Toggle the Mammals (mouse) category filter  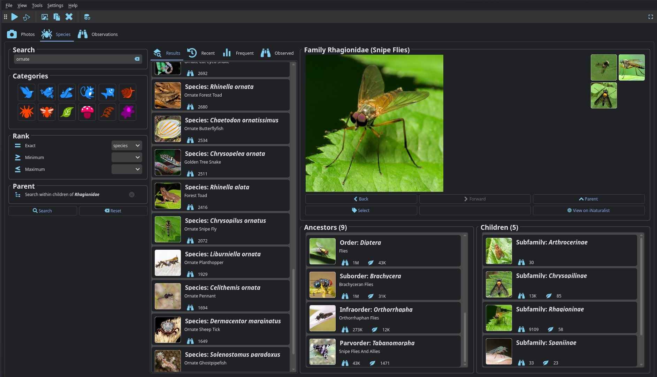tap(87, 92)
